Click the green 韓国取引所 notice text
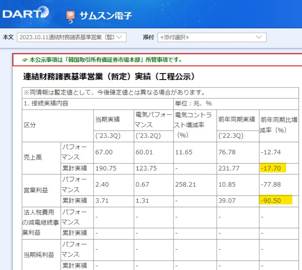 [102, 60]
